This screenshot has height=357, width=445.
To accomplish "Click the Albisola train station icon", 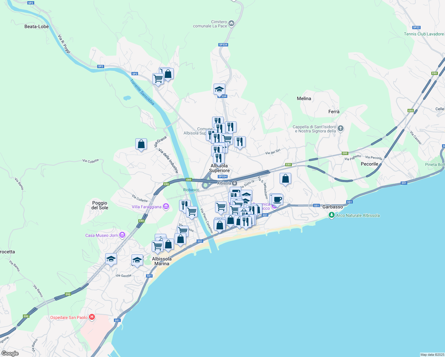I will [234, 183].
